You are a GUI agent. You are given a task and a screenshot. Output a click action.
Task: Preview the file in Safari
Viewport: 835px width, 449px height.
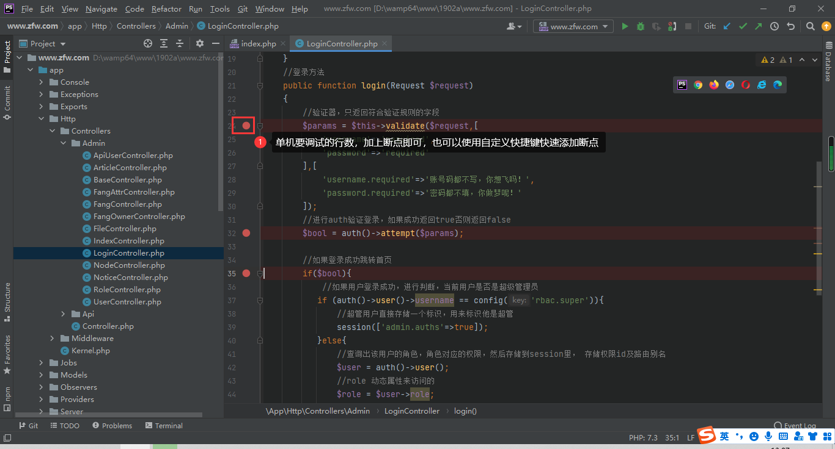pos(730,85)
